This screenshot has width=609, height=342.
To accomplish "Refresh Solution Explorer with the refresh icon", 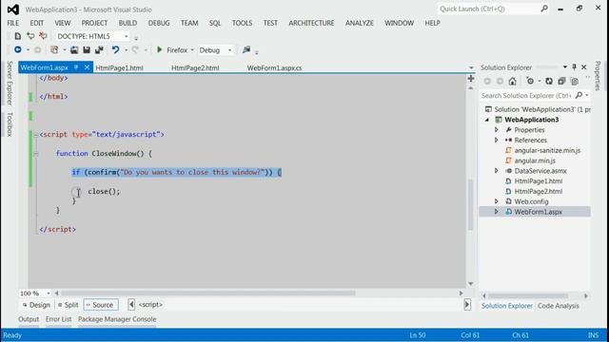I will pos(549,81).
